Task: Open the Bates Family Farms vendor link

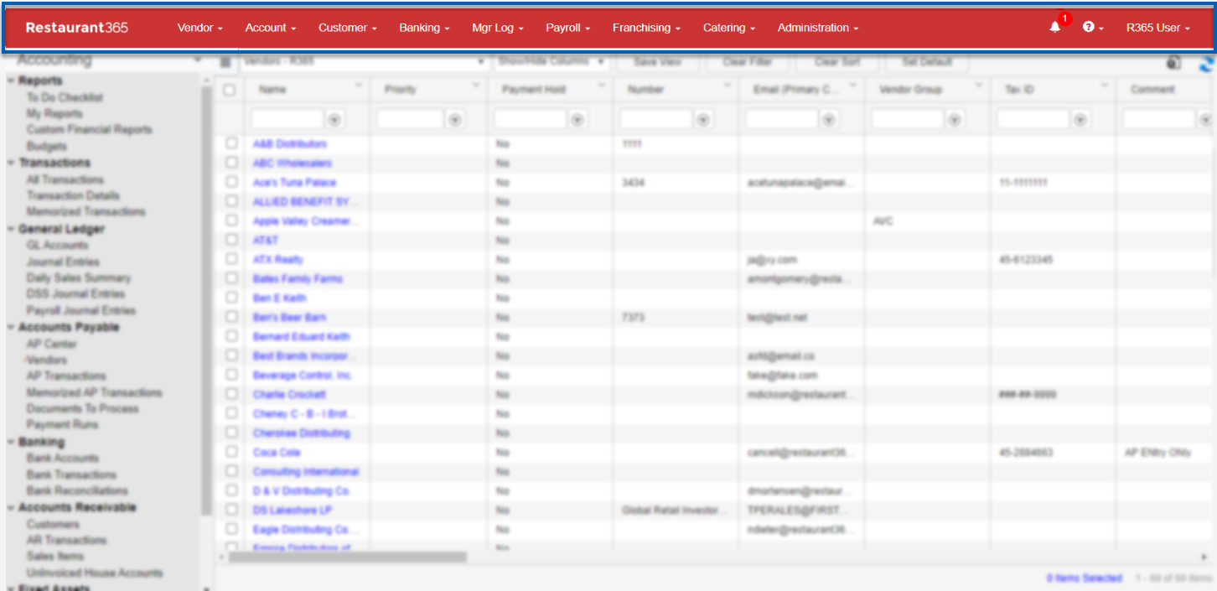Action: [x=298, y=279]
